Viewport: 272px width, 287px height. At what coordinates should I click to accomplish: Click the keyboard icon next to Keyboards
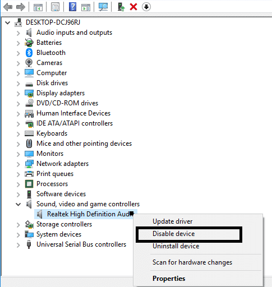click(29, 133)
